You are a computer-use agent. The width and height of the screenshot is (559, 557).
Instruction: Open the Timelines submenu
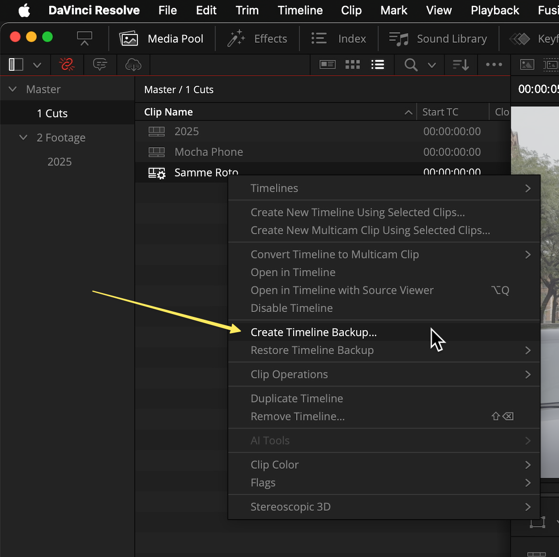click(384, 188)
